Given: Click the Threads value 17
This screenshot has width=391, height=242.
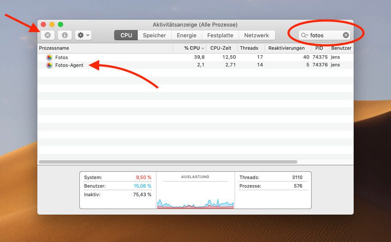Looking at the screenshot, I should click(x=260, y=57).
